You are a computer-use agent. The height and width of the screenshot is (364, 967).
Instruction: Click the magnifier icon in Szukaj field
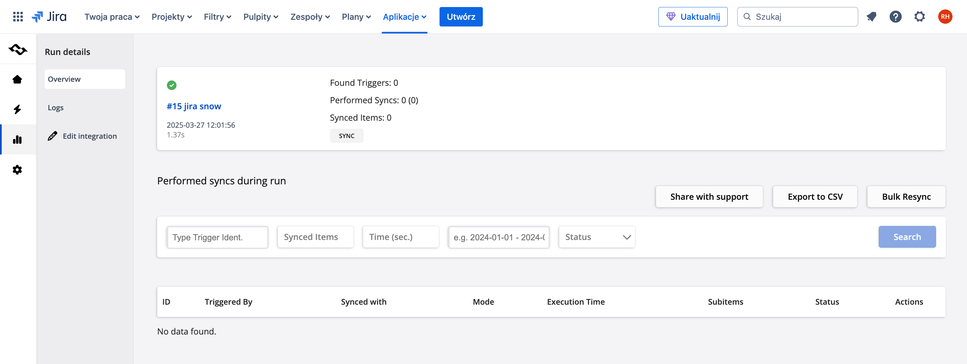pyautogui.click(x=747, y=17)
